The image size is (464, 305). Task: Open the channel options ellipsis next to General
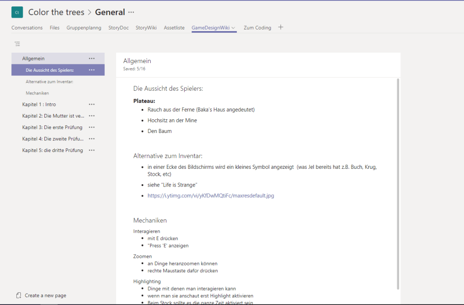pyautogui.click(x=132, y=12)
